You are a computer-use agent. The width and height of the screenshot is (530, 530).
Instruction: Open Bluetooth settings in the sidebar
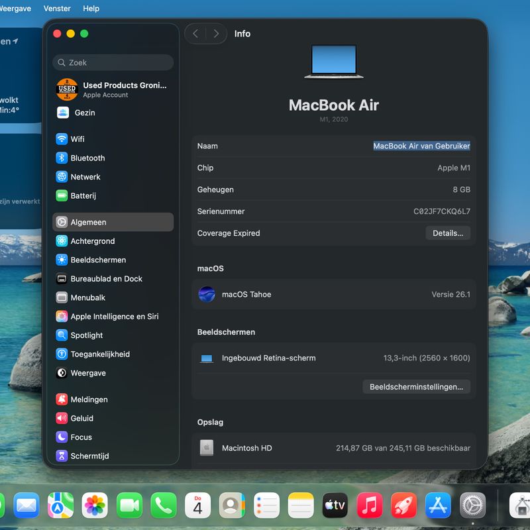tap(87, 158)
